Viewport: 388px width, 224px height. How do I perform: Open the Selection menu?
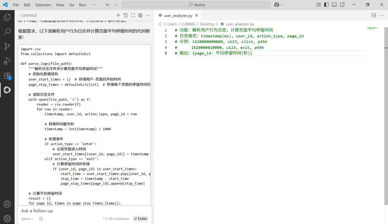pos(43,5)
